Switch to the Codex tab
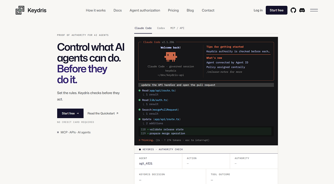 [161, 28]
